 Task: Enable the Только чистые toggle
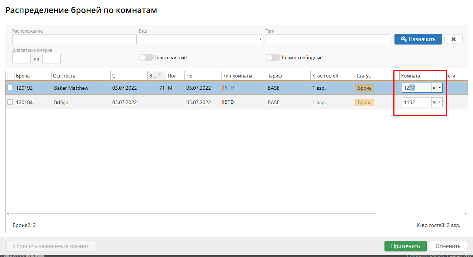click(x=146, y=57)
